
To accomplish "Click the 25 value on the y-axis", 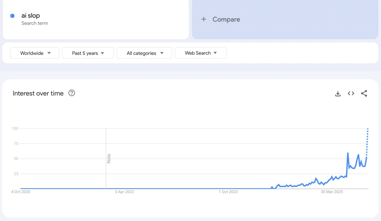I will coord(16,174).
